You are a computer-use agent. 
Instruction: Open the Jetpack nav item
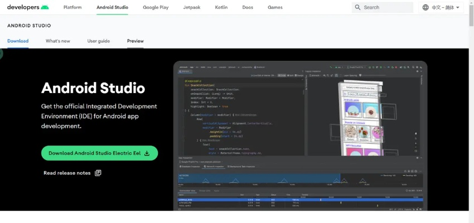pos(192,7)
